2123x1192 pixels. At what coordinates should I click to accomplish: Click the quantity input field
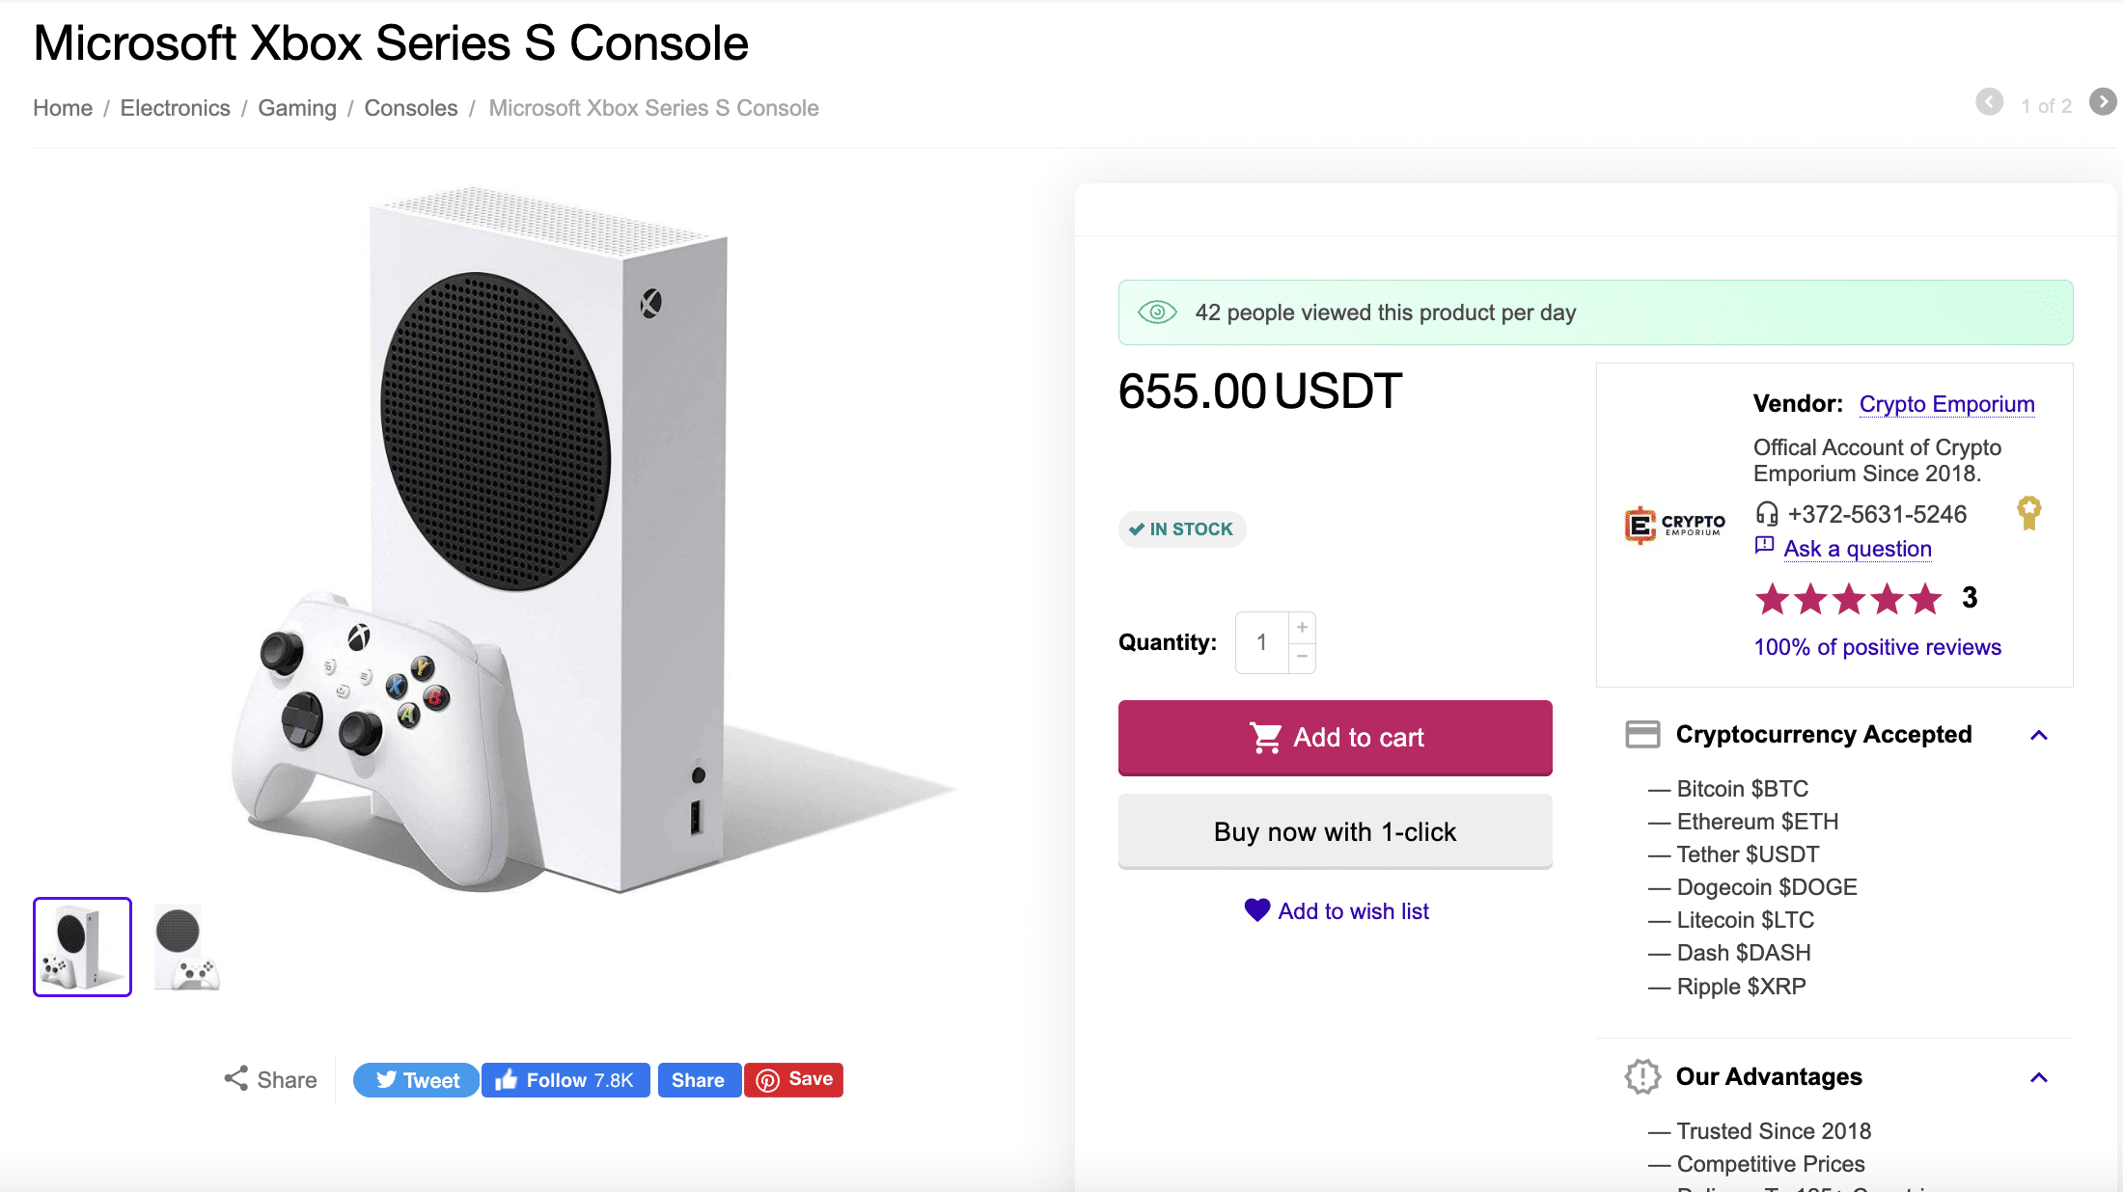1261,642
